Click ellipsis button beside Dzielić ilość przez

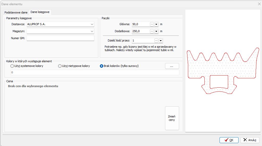pyautogui.click(x=156, y=41)
